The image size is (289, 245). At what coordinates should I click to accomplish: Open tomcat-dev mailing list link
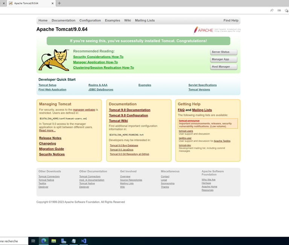click(x=185, y=145)
